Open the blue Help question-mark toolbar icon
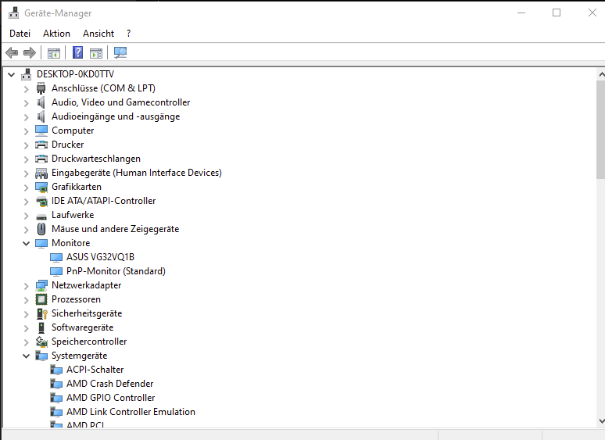The height and width of the screenshot is (440, 605). click(x=78, y=52)
